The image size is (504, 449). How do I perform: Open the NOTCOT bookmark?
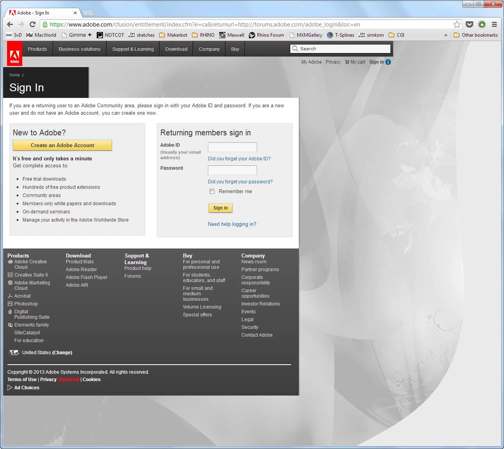110,35
